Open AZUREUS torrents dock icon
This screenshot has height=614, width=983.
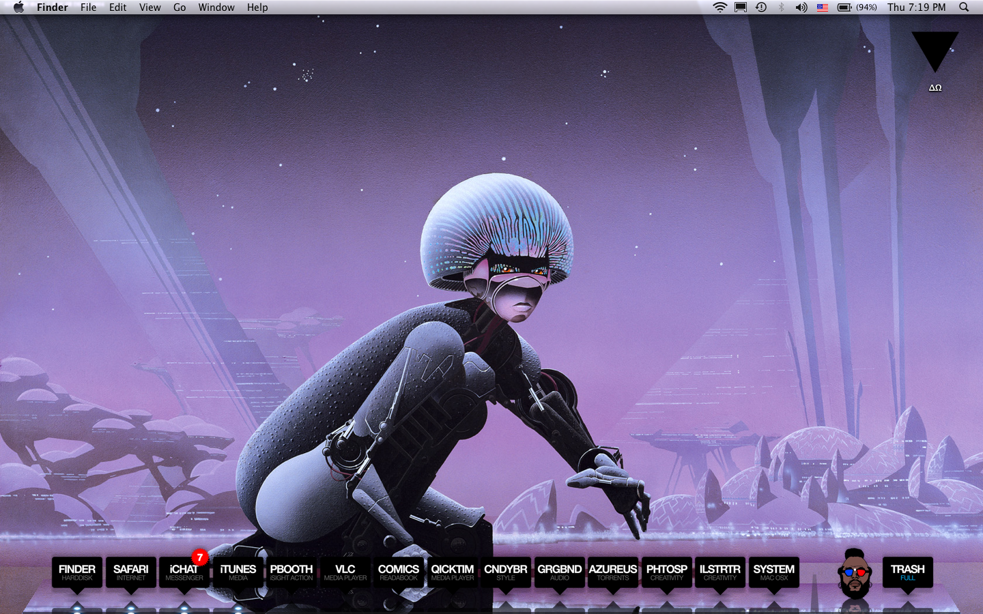pos(613,573)
